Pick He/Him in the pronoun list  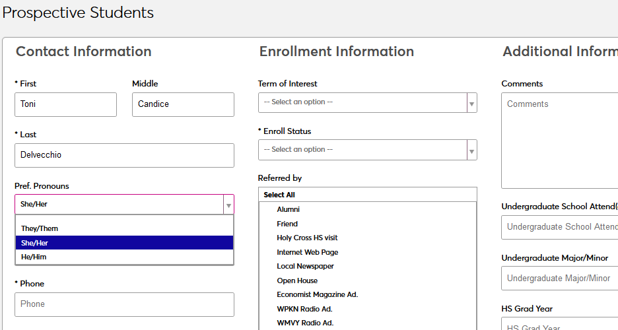tap(34, 257)
